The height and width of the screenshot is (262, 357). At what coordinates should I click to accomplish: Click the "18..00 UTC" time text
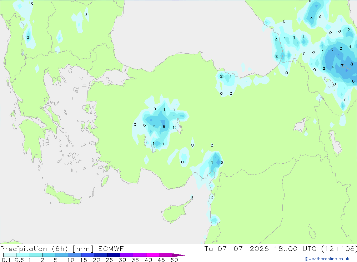(295, 249)
